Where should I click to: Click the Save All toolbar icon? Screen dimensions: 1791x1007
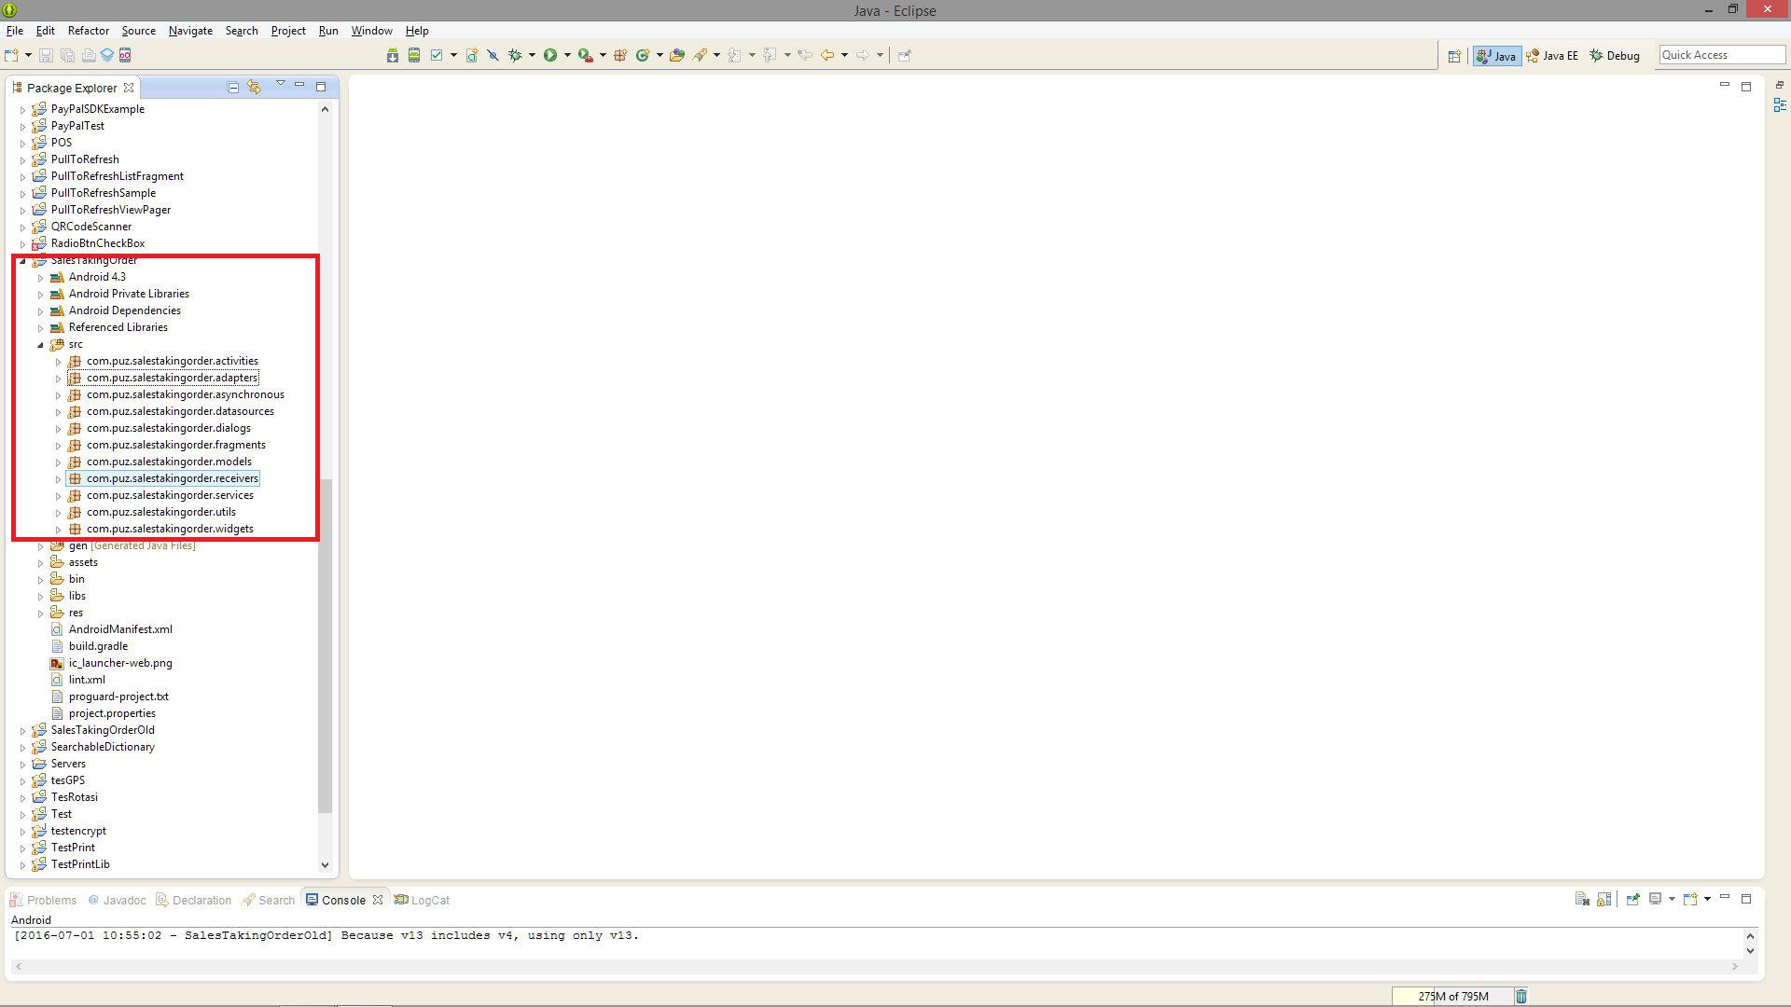point(67,56)
